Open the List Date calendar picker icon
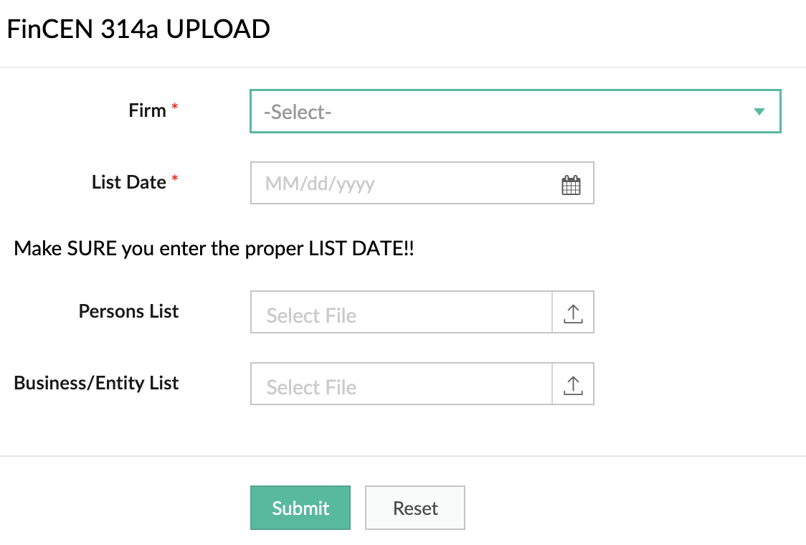Viewport: 806px width, 545px height. point(571,185)
